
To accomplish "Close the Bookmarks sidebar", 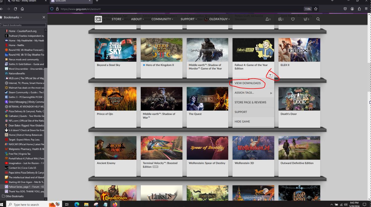I will click(x=44, y=17).
